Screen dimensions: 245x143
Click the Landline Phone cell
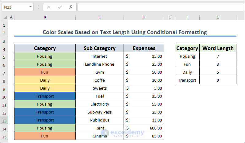[100, 64]
